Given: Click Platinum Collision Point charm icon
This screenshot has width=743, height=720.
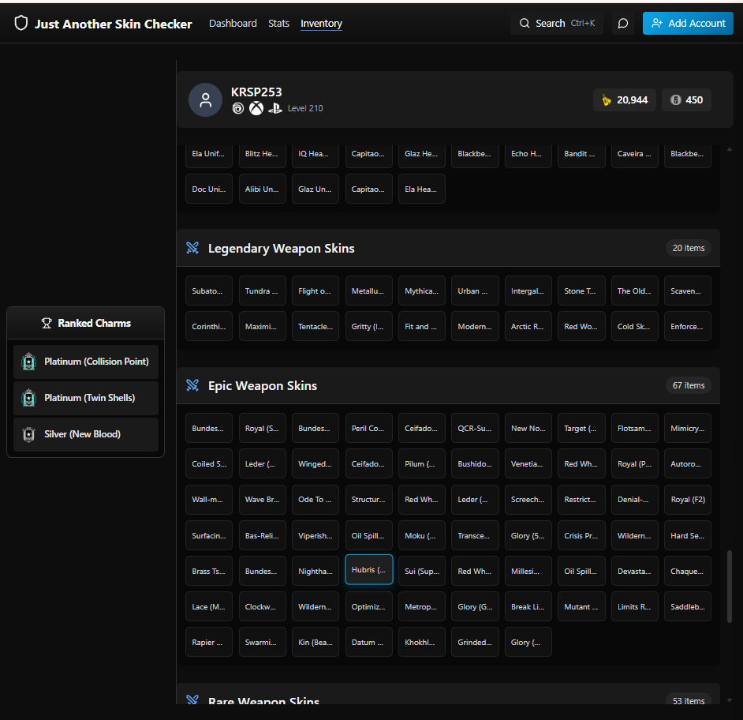Looking at the screenshot, I should 29,362.
